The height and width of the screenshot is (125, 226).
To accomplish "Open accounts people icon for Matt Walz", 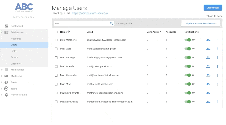I will point(208,49).
